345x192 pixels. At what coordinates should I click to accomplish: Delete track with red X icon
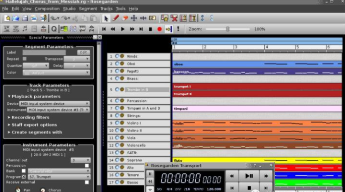tap(174, 18)
